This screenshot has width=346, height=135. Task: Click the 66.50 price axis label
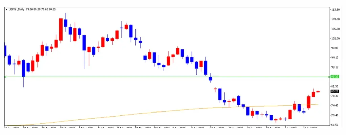click(x=335, y=125)
